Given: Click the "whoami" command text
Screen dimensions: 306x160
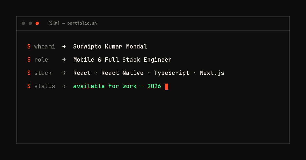Looking at the screenshot, I should click(x=45, y=46).
